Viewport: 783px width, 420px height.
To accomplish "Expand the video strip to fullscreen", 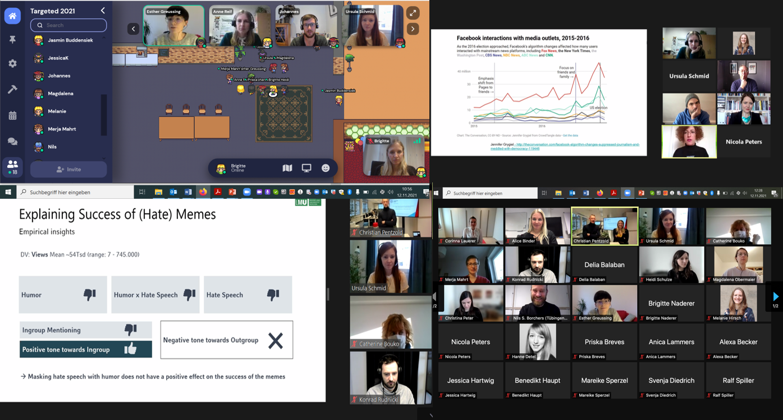I will (413, 13).
